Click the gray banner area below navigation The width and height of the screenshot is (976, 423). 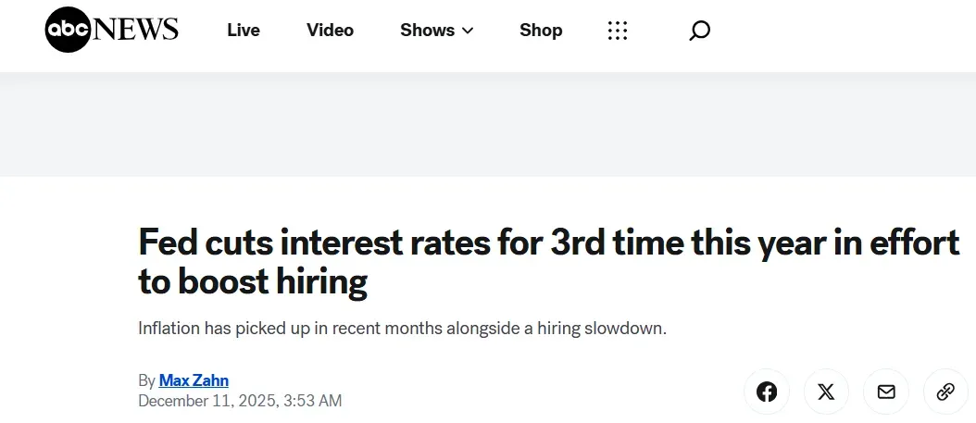tap(488, 124)
